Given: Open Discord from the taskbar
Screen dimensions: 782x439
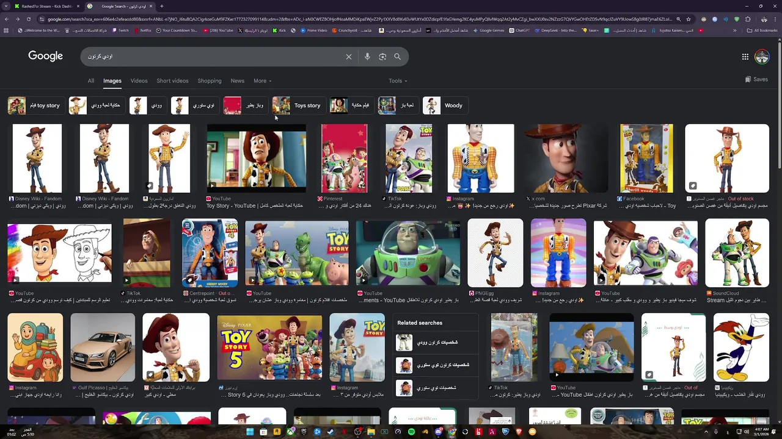Looking at the screenshot, I should click(x=439, y=432).
